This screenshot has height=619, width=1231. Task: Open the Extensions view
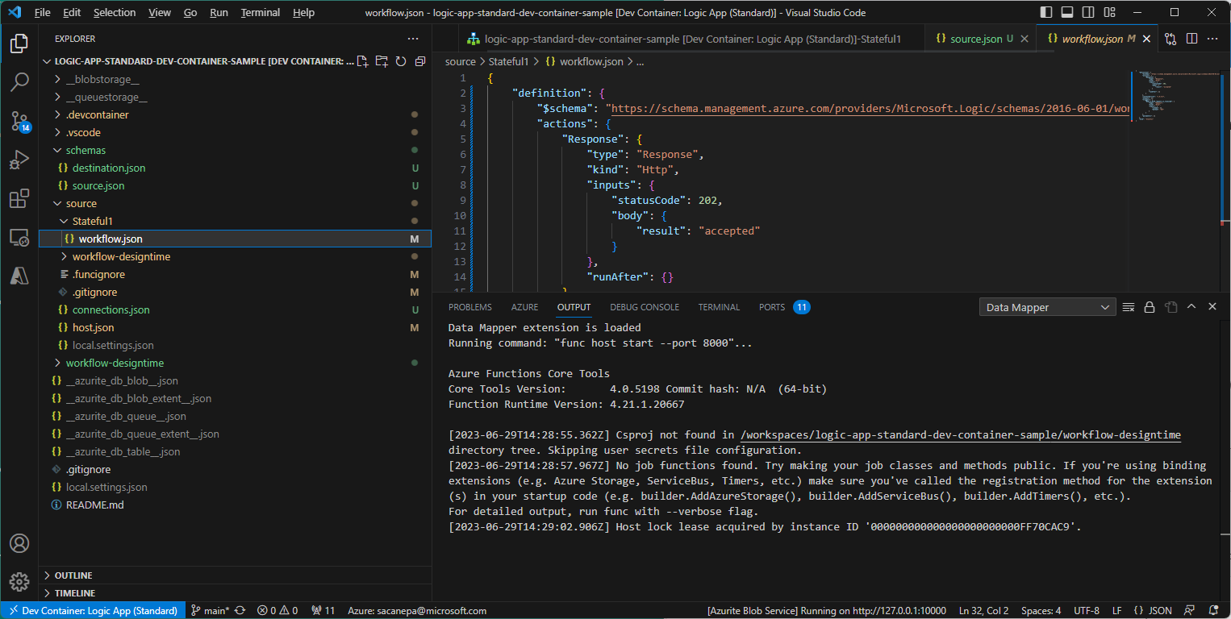click(19, 198)
